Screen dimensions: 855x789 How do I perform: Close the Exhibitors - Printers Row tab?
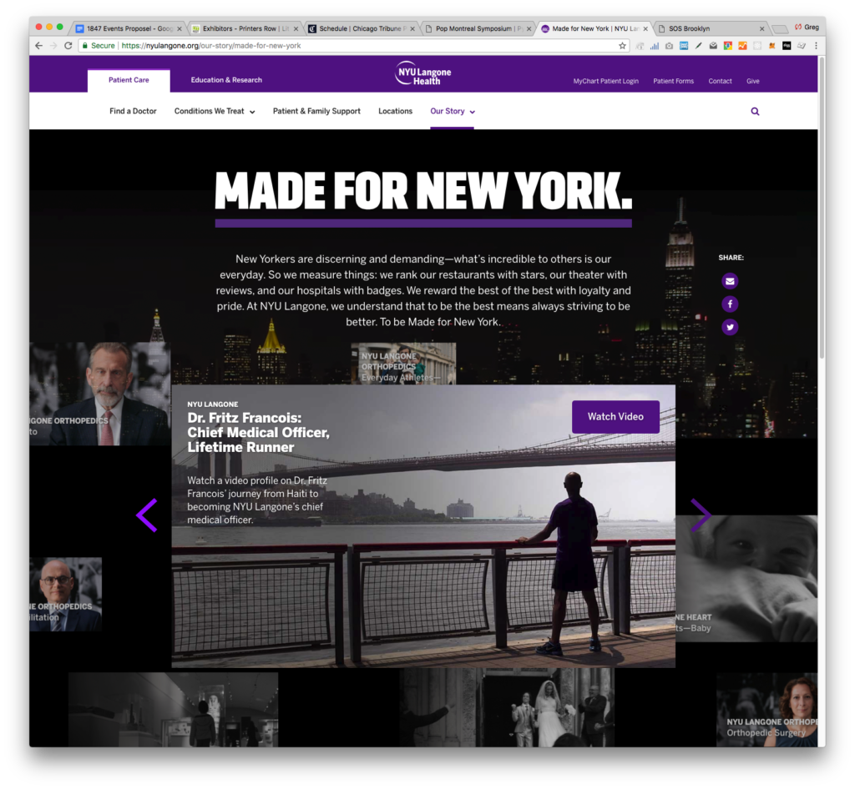pos(296,29)
